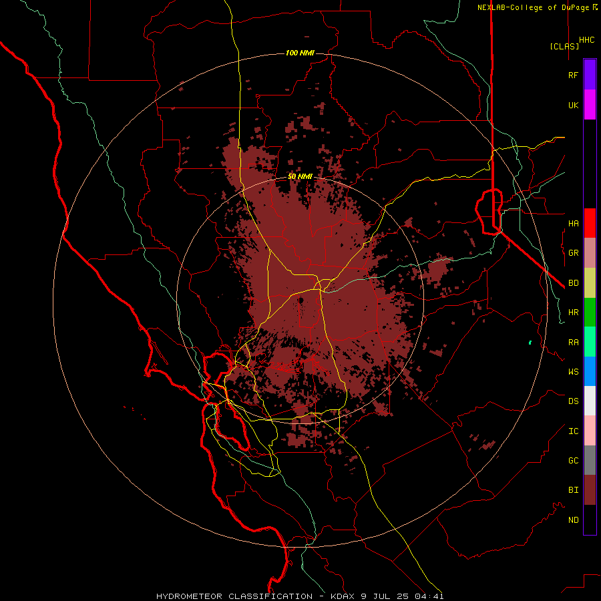Image resolution: width=601 pixels, height=601 pixels.
Task: Click the 'HR' legend label
Action: [573, 313]
